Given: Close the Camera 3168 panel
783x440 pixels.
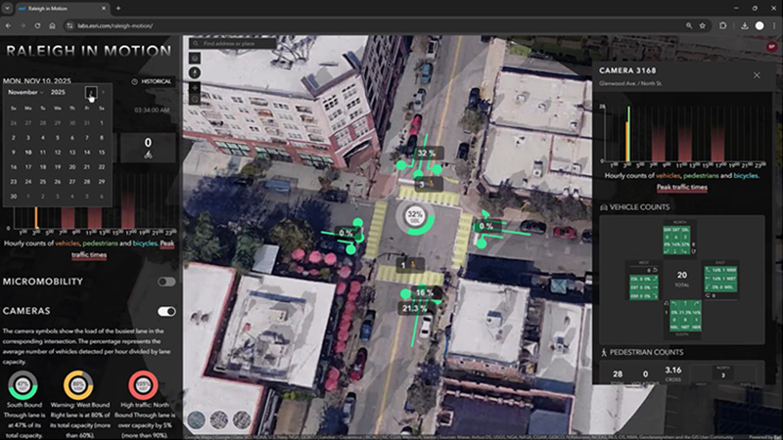Looking at the screenshot, I should 757,75.
